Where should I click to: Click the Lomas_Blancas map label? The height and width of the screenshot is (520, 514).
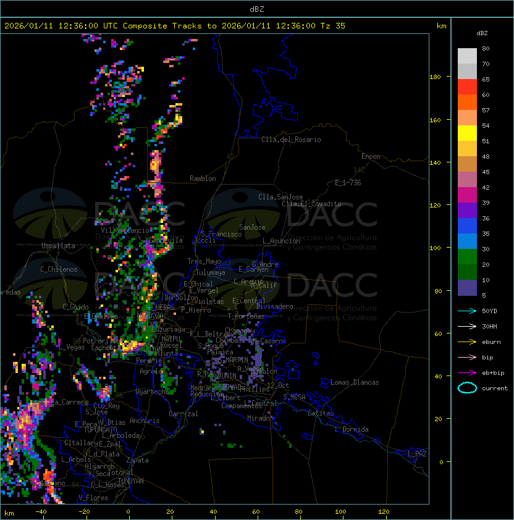click(x=355, y=382)
